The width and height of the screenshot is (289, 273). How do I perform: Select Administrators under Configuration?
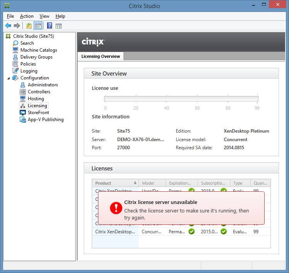coord(43,85)
